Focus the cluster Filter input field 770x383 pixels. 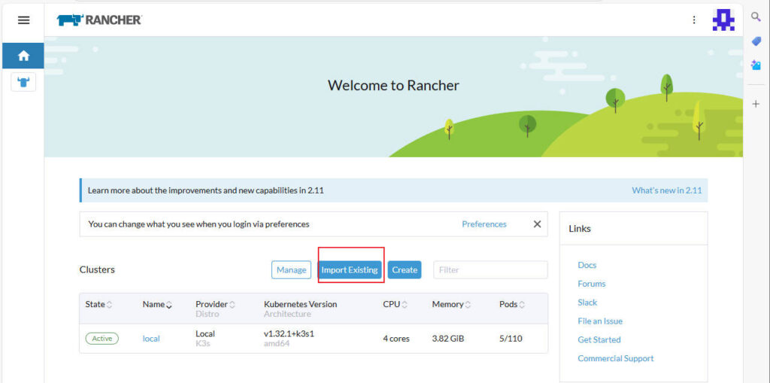click(490, 270)
